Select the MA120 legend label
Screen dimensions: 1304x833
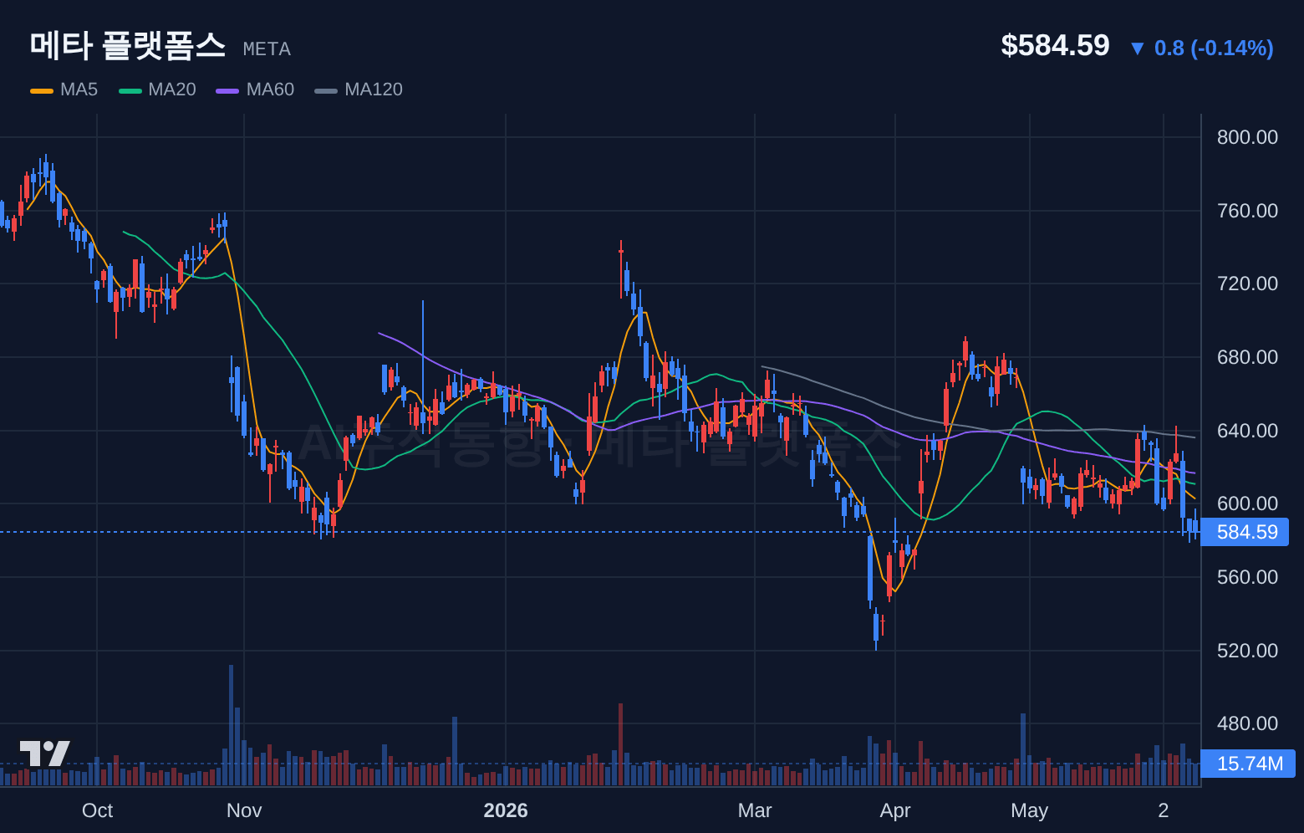tap(374, 89)
